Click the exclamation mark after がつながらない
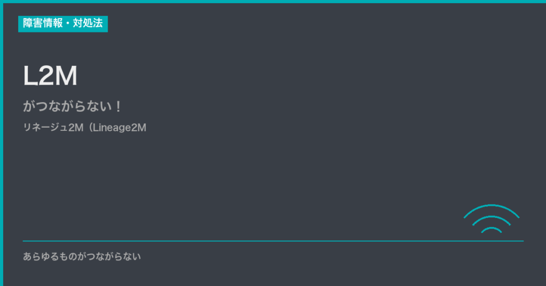Screen dimensions: 546x286 [118, 106]
